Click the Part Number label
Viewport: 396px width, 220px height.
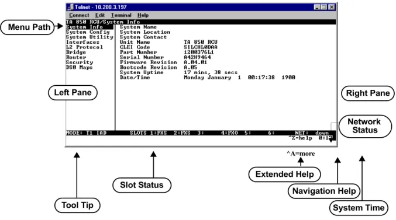pyautogui.click(x=138, y=52)
